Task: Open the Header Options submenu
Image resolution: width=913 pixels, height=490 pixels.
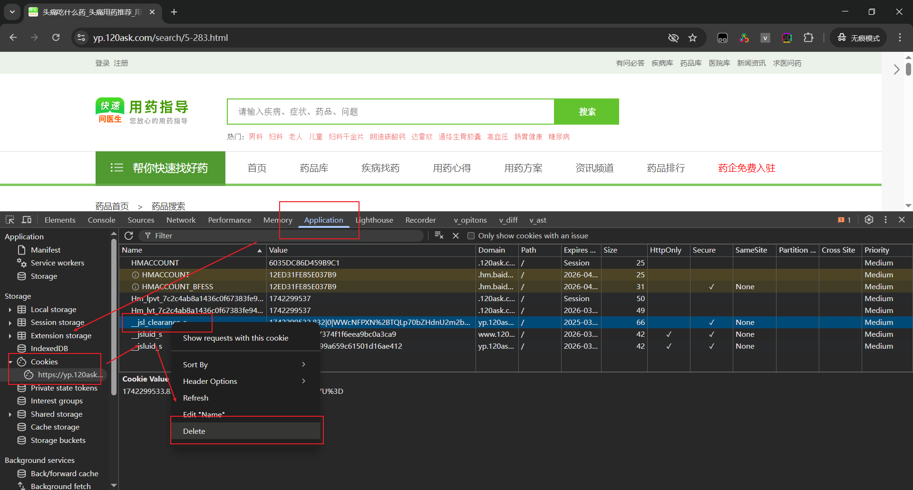Action: pyautogui.click(x=245, y=381)
